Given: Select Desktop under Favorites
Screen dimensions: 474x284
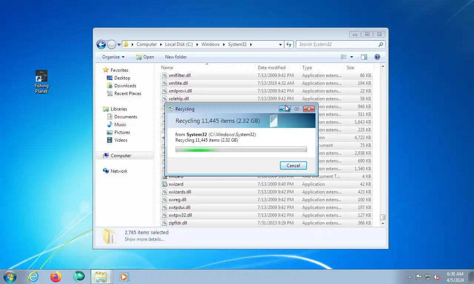Looking at the screenshot, I should pyautogui.click(x=122, y=78).
